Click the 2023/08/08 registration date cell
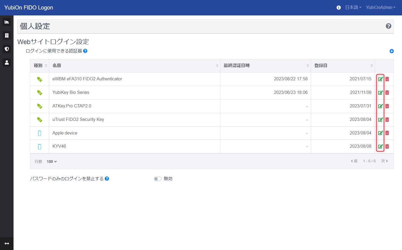 coord(343,146)
